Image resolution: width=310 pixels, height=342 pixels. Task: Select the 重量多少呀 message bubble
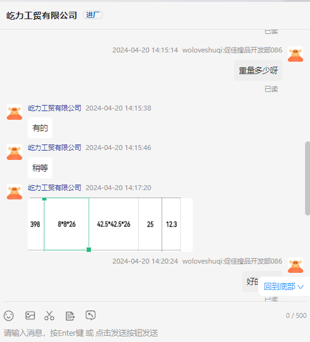258,70
